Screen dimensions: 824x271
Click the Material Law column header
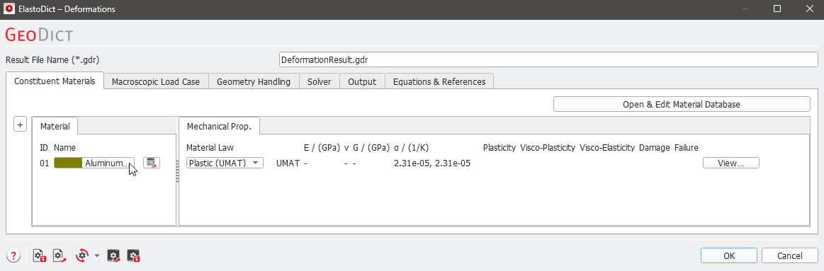[210, 148]
